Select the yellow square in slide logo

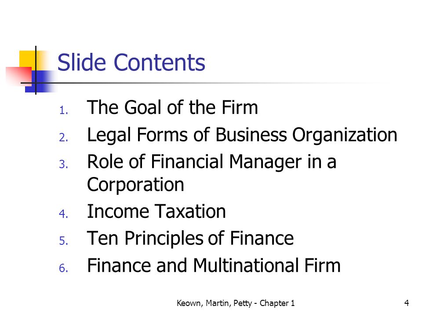pos(28,59)
